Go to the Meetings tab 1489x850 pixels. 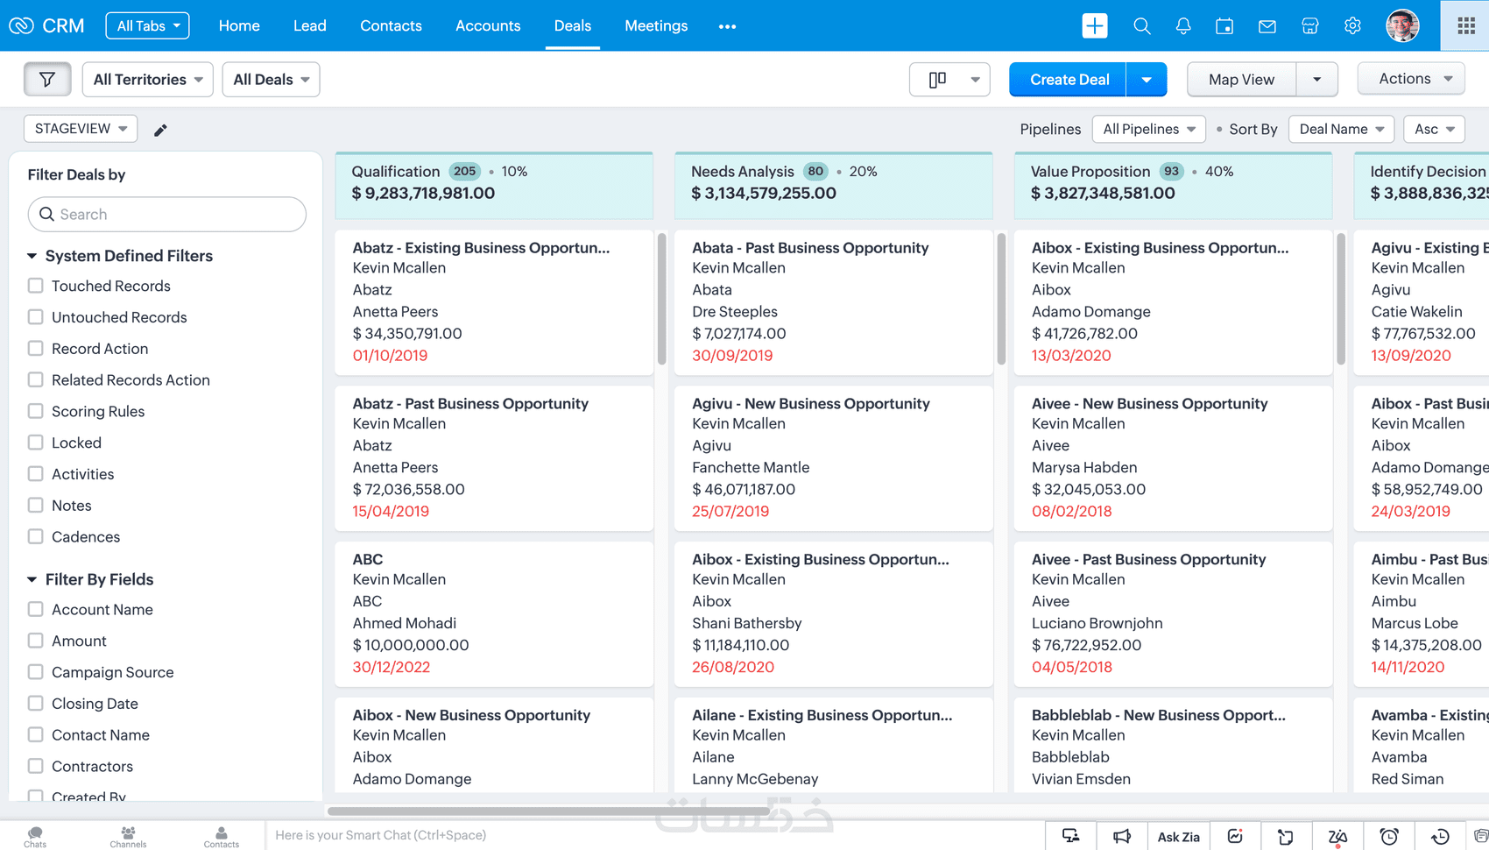coord(656,26)
